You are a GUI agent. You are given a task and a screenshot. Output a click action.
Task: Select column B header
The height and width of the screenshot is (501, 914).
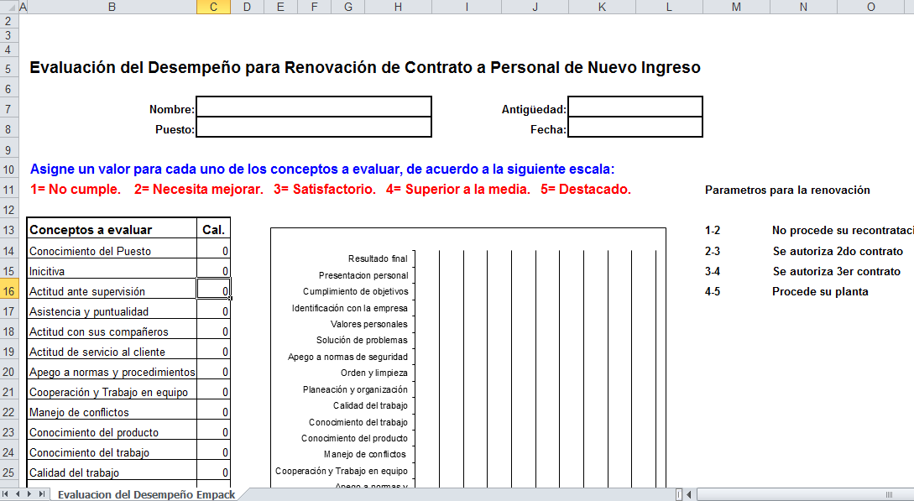point(112,7)
